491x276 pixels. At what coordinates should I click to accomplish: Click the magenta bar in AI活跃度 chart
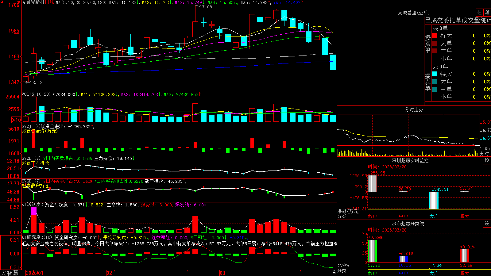tap(33, 211)
